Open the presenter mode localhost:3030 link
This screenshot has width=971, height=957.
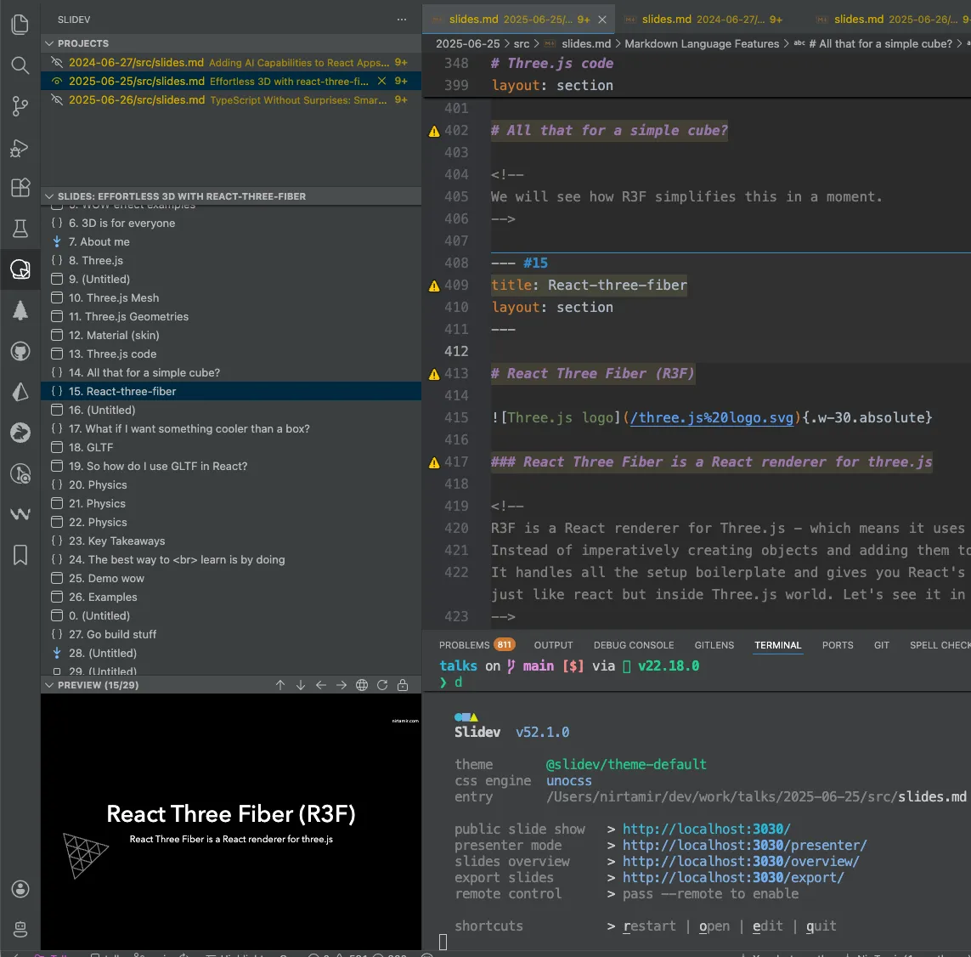[746, 845]
